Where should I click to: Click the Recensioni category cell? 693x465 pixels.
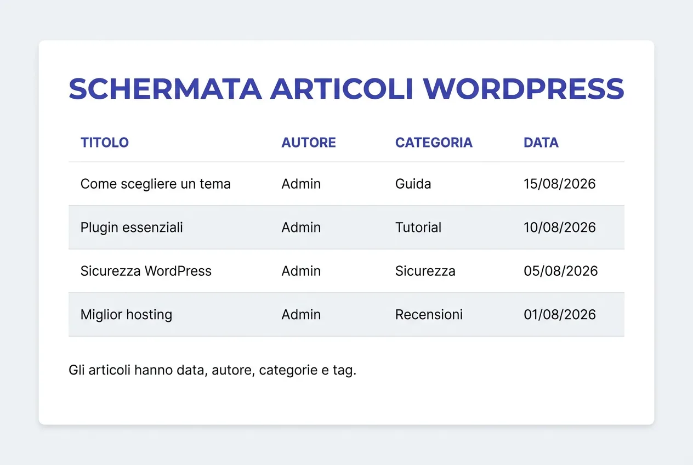pyautogui.click(x=429, y=314)
